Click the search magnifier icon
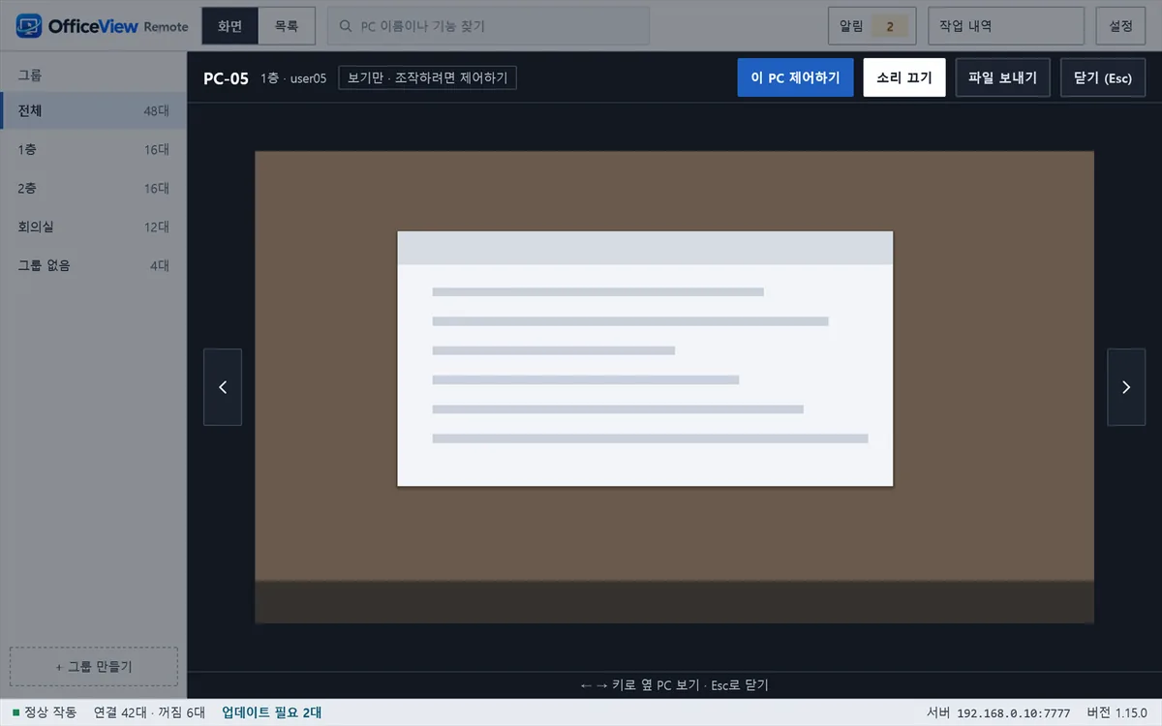Viewport: 1162px width, 726px height. [x=346, y=26]
